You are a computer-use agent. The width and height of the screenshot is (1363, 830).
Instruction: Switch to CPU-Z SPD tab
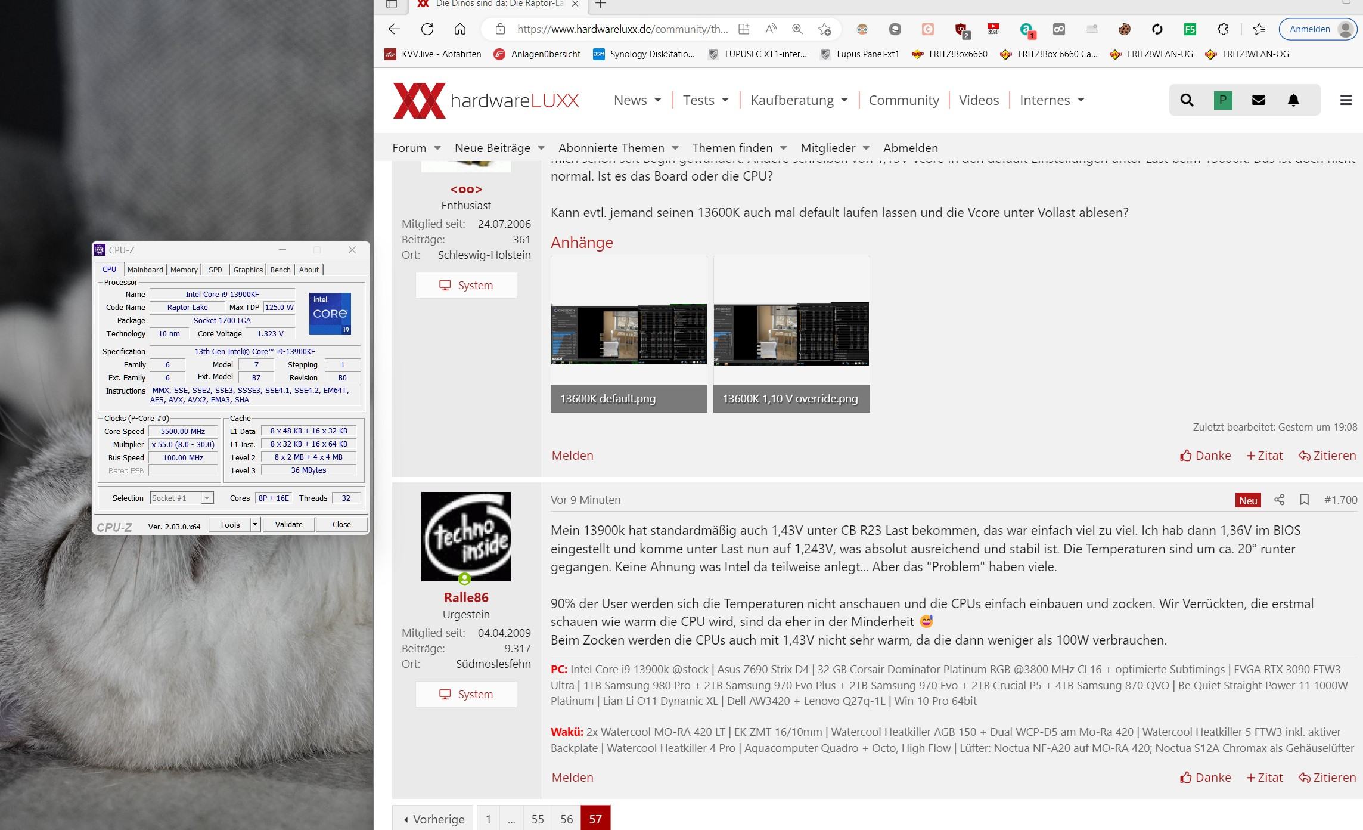[x=215, y=270]
